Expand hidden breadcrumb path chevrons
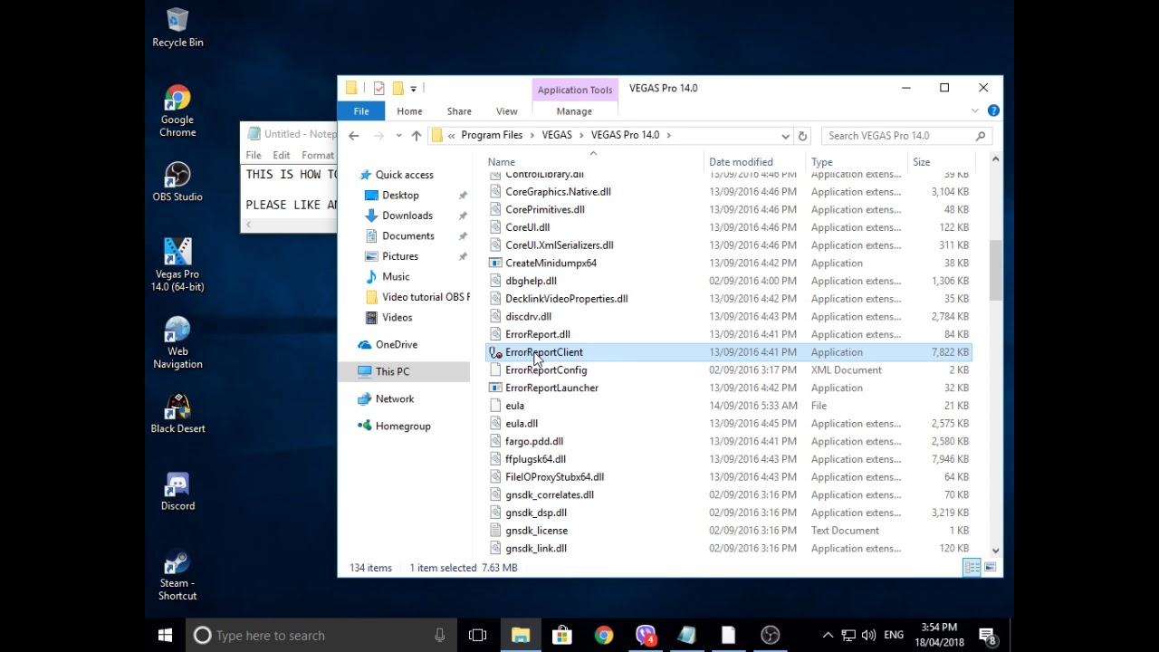Image resolution: width=1159 pixels, height=652 pixels. 452,136
